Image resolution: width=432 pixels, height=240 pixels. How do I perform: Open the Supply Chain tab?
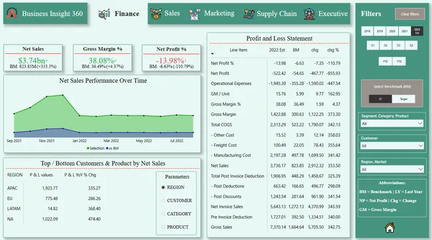(x=270, y=13)
